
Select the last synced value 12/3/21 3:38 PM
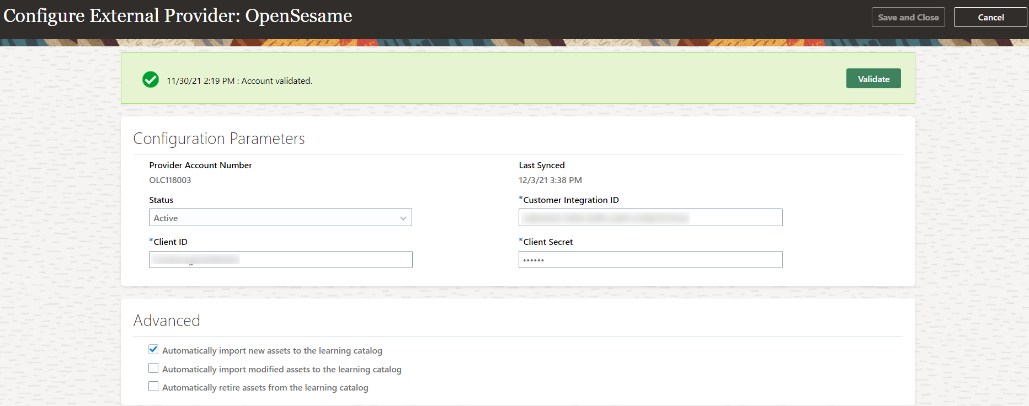pos(550,180)
